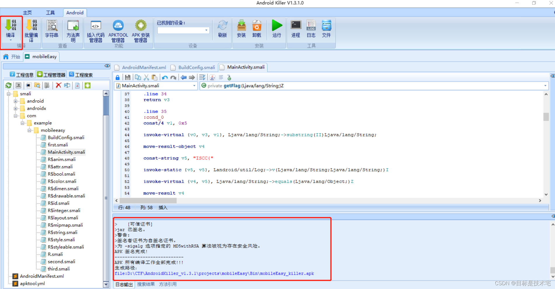This screenshot has height=289, width=555.
Task: Collapse the smali root folder
Action: 9,94
